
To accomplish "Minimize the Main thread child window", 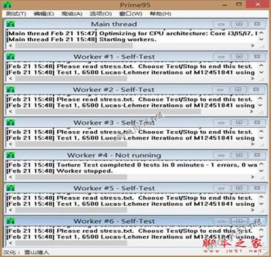I will pyautogui.click(x=222, y=24).
